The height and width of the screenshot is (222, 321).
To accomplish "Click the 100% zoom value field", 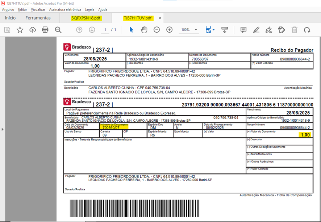I will click(x=185, y=30).
